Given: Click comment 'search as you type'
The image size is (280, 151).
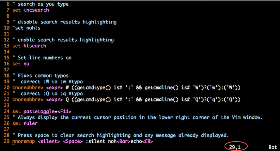Looking at the screenshot, I should click(x=43, y=4).
